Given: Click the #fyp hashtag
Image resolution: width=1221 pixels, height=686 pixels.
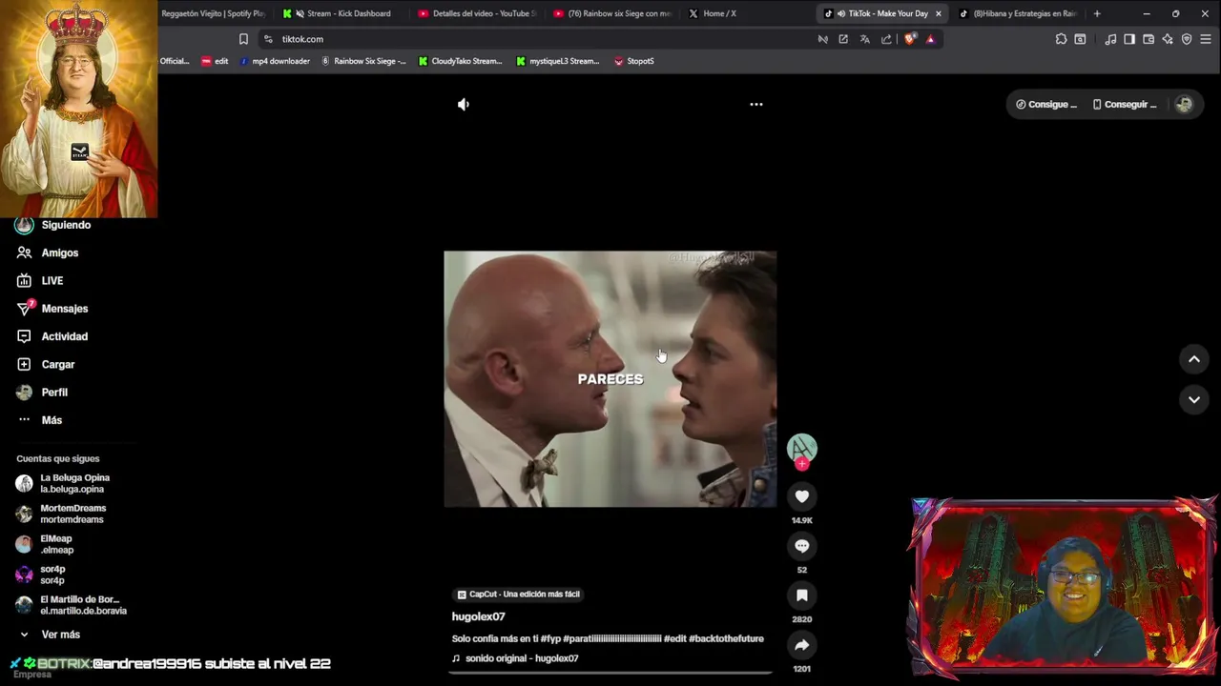Looking at the screenshot, I should click(x=550, y=639).
